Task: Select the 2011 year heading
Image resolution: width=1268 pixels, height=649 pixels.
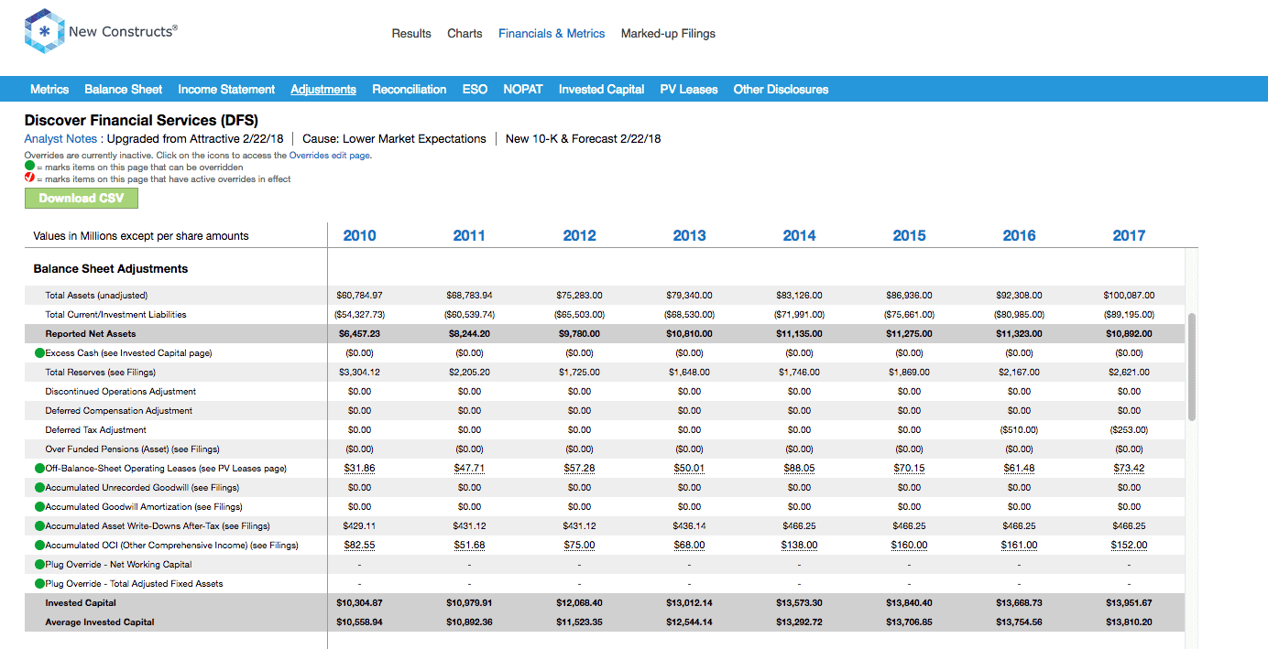Action: click(x=469, y=235)
